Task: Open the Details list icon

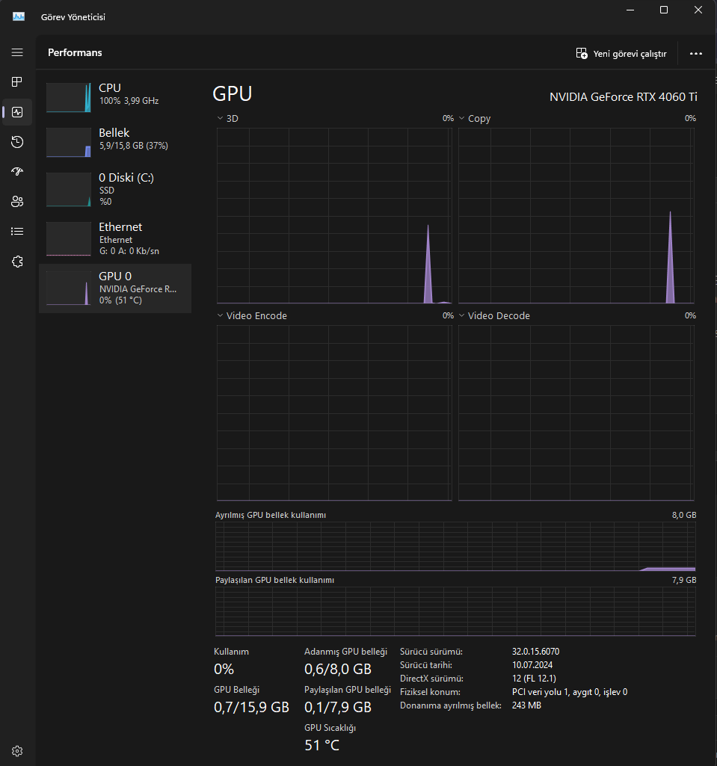Action: click(x=17, y=232)
